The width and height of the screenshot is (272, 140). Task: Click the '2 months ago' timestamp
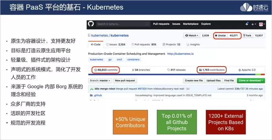click(x=255, y=95)
